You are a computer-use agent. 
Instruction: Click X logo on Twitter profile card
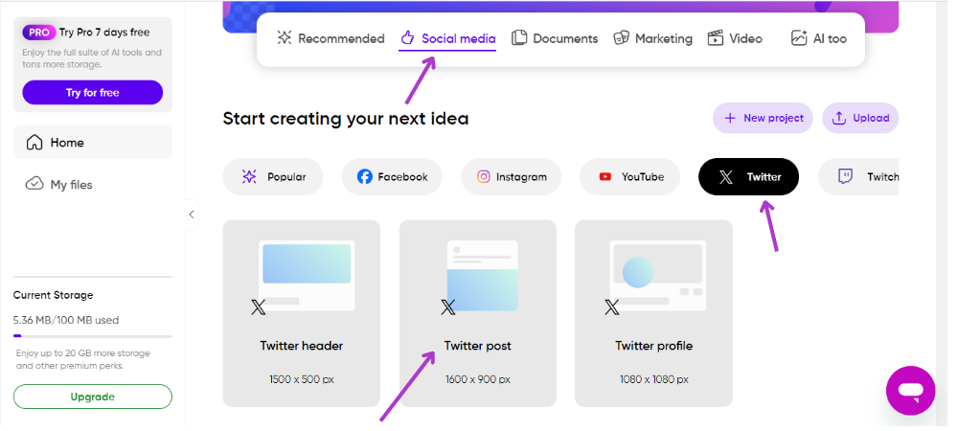point(612,307)
